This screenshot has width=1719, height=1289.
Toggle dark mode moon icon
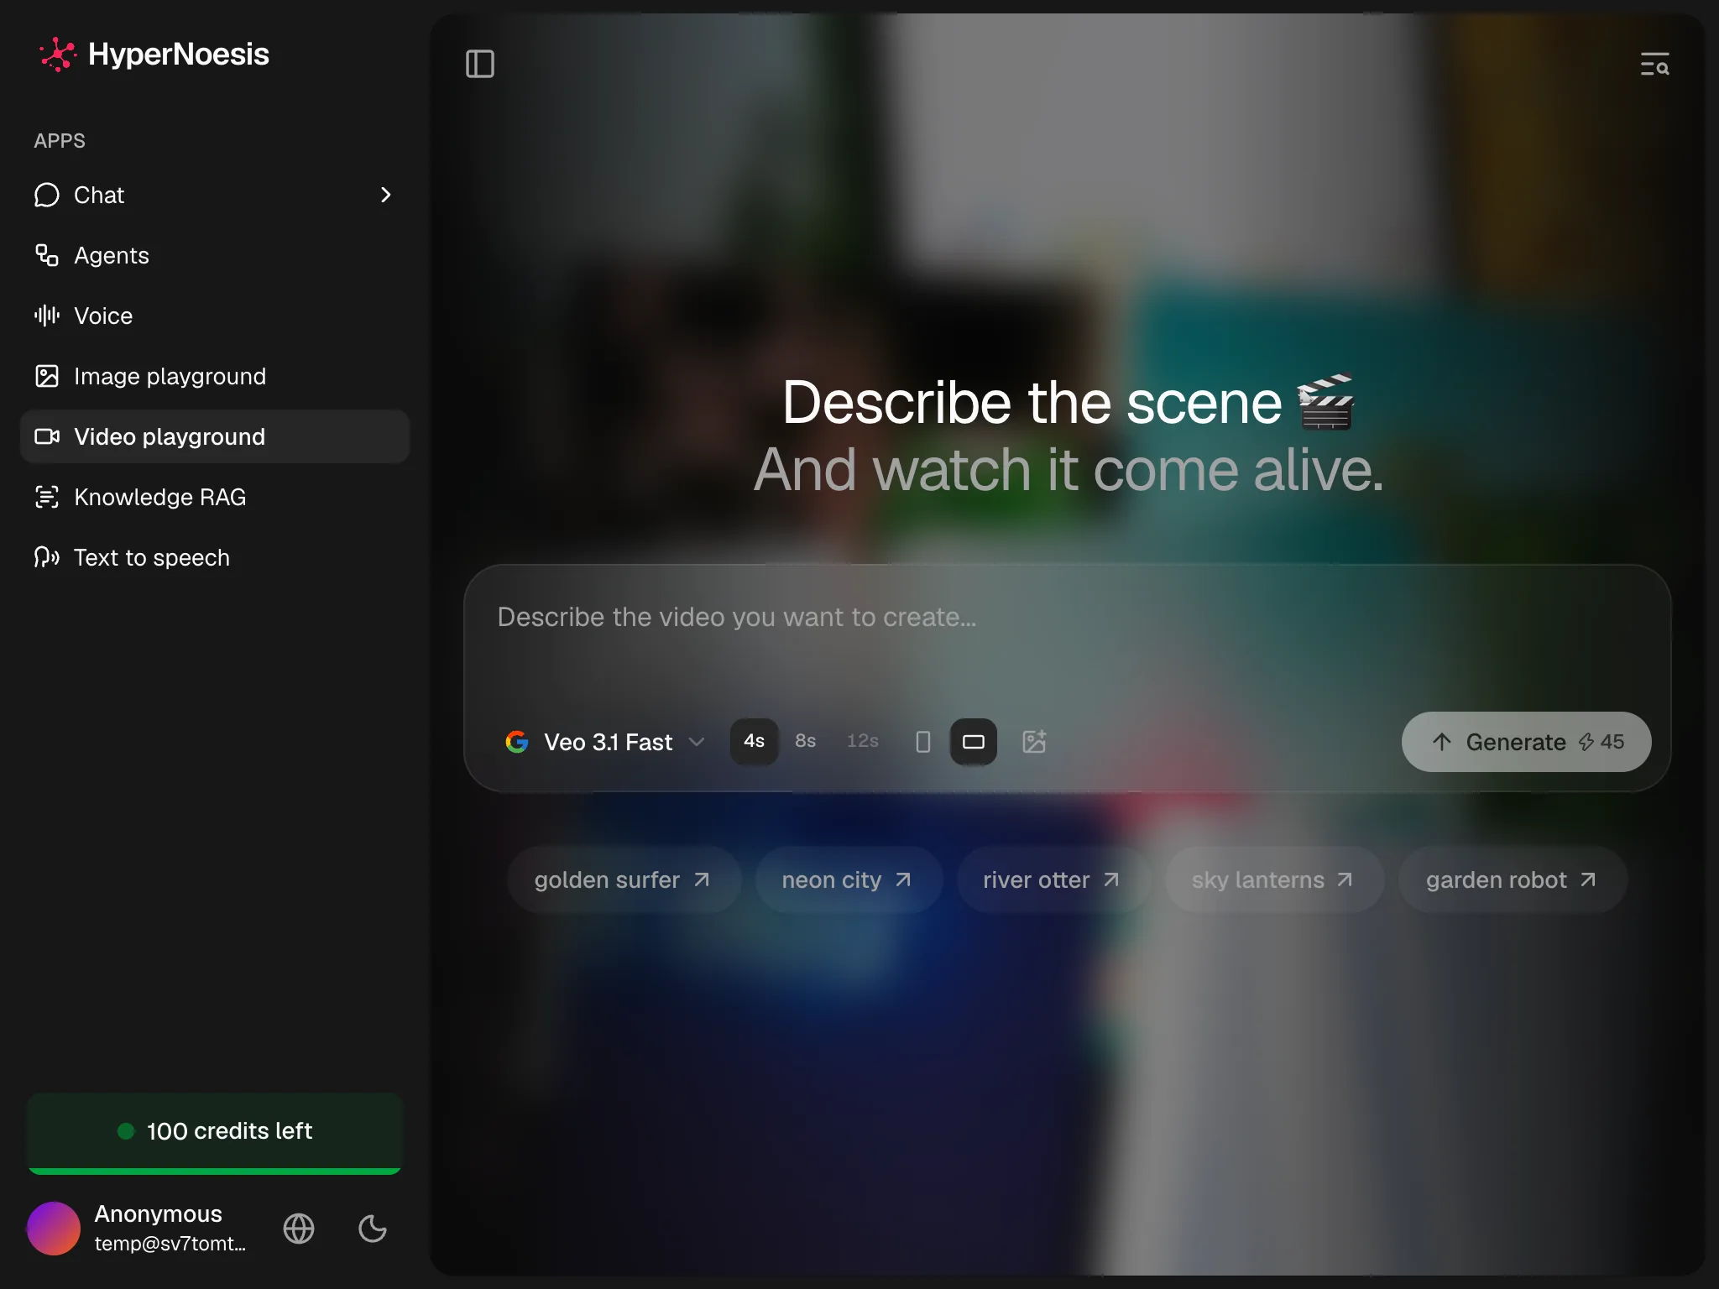(x=373, y=1229)
